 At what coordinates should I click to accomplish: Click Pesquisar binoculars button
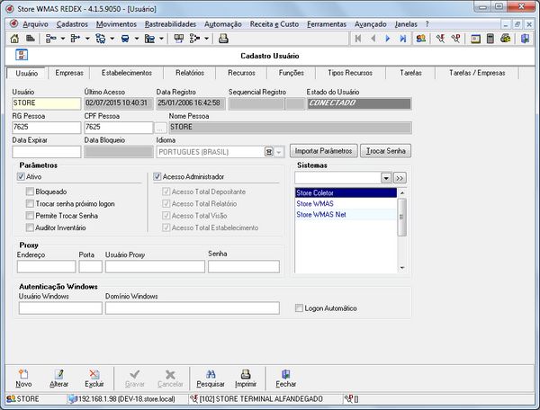211,379
